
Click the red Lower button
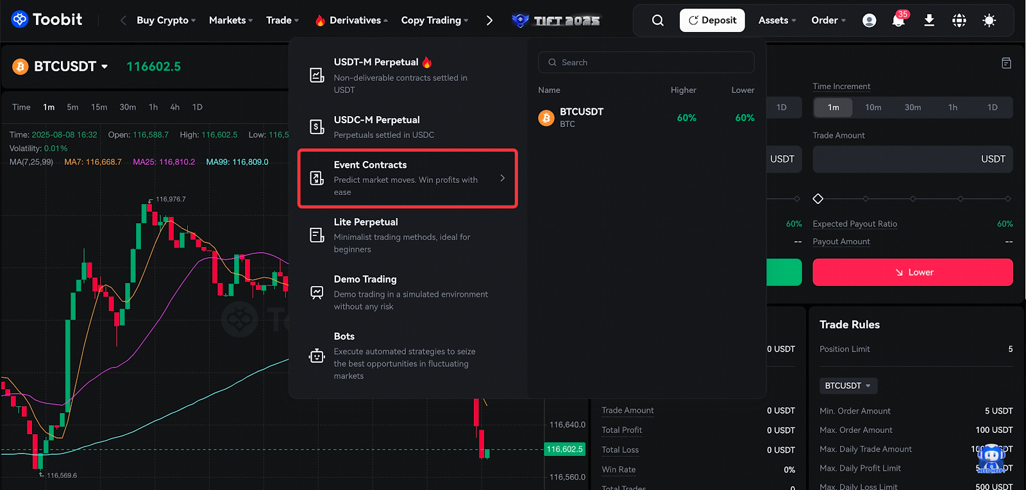pos(913,272)
